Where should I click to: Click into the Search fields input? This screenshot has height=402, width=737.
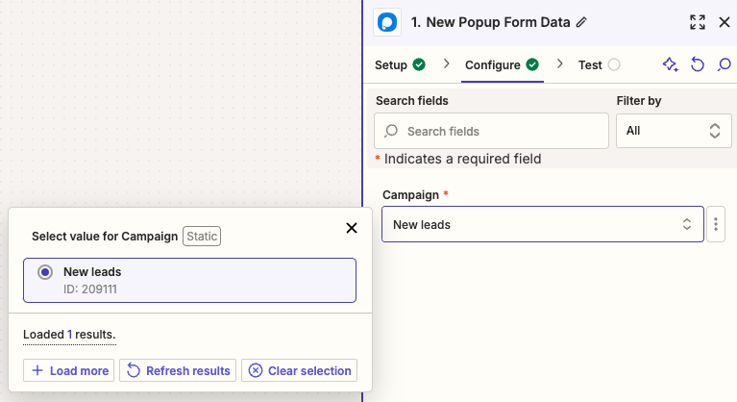[491, 131]
